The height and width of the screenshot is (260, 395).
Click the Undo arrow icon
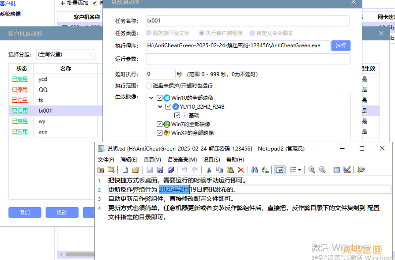(x=184, y=170)
